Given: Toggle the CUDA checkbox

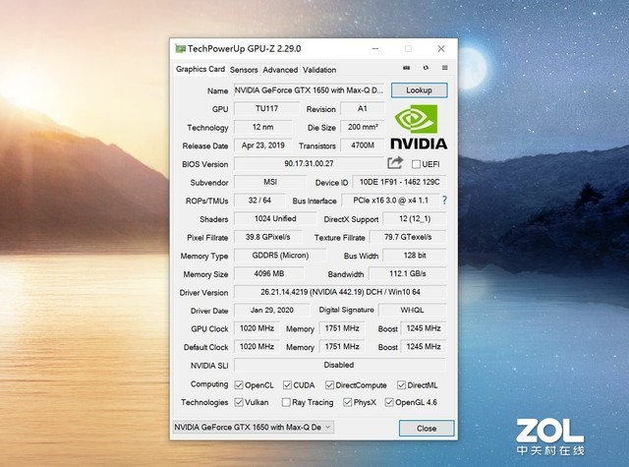Looking at the screenshot, I should 287,385.
